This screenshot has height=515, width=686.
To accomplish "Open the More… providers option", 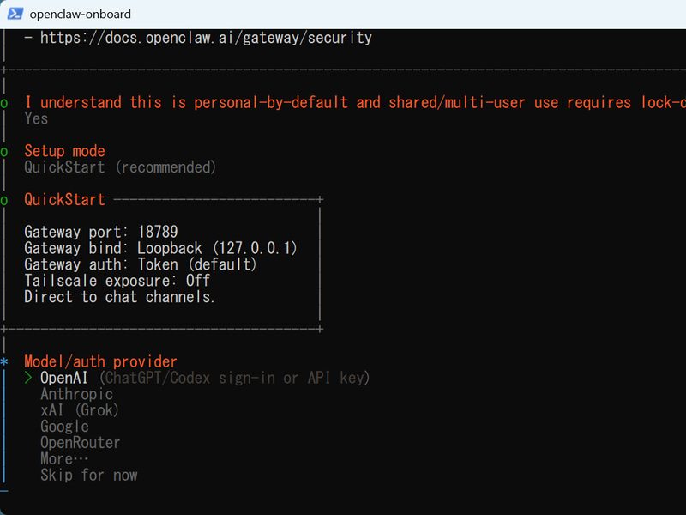I will point(64,459).
